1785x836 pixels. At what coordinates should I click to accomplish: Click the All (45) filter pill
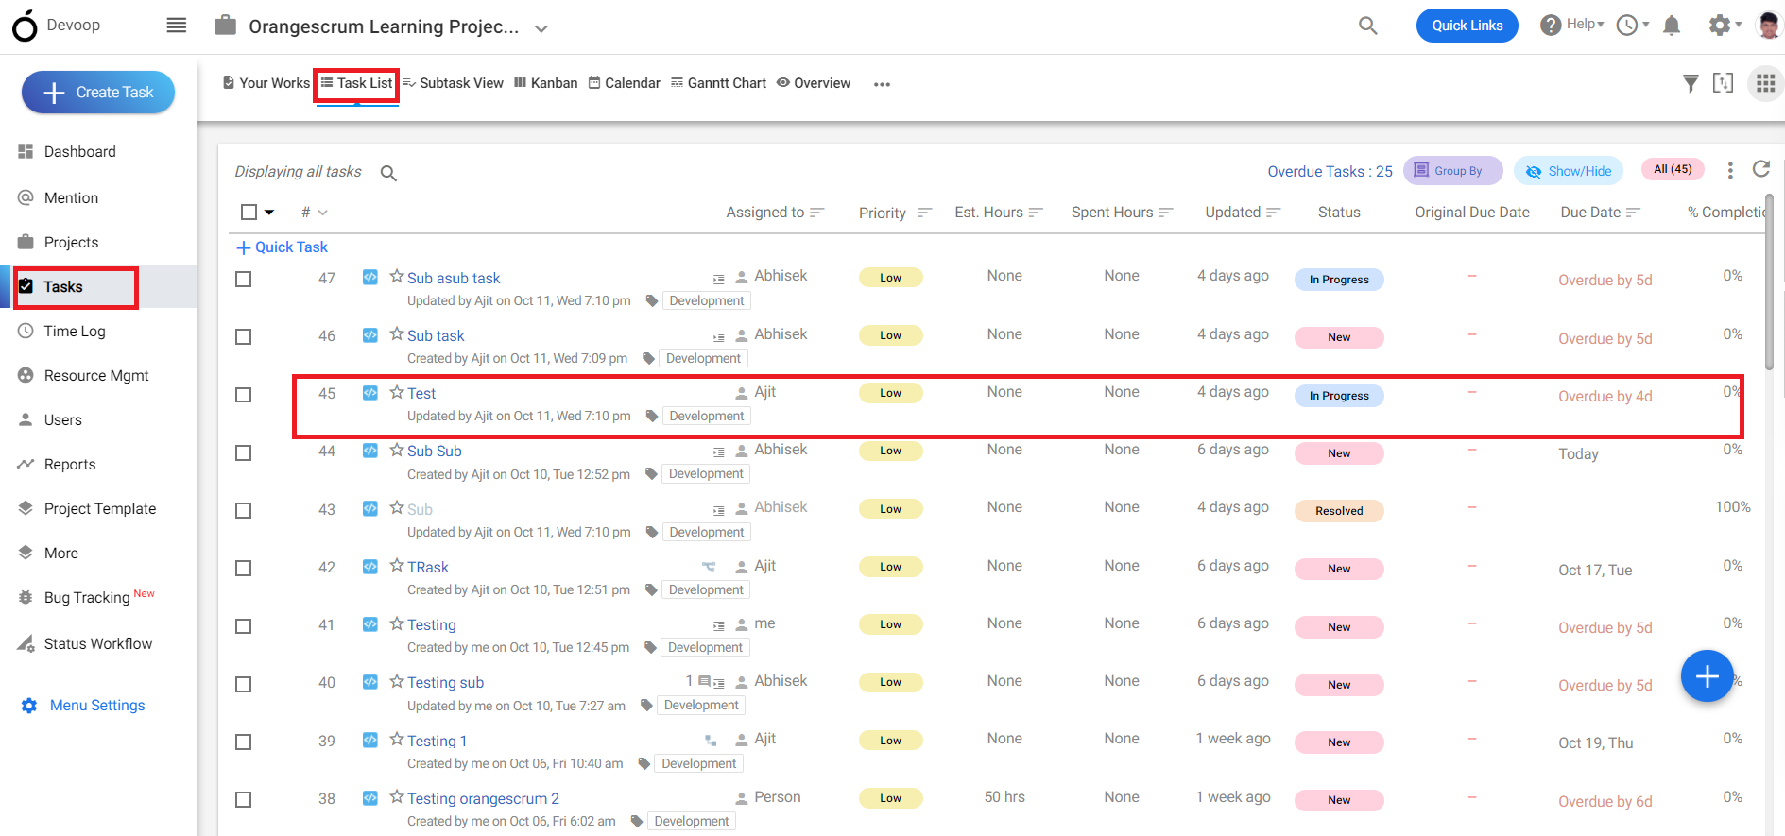point(1673,170)
